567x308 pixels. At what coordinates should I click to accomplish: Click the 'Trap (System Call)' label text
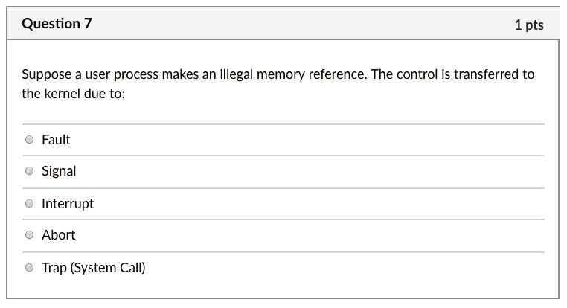94,267
